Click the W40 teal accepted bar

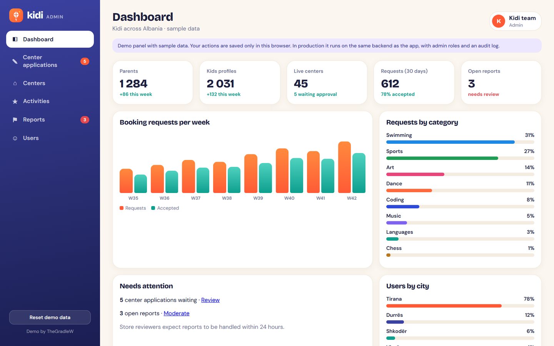(297, 176)
